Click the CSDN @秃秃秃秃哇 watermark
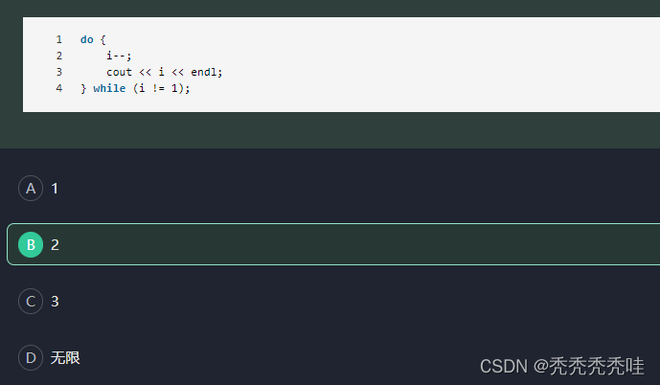This screenshot has height=385, width=660. click(x=562, y=366)
